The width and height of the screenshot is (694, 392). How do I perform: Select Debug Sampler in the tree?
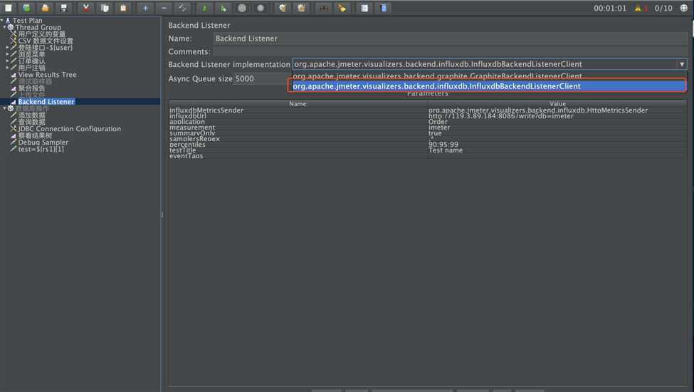click(x=43, y=142)
